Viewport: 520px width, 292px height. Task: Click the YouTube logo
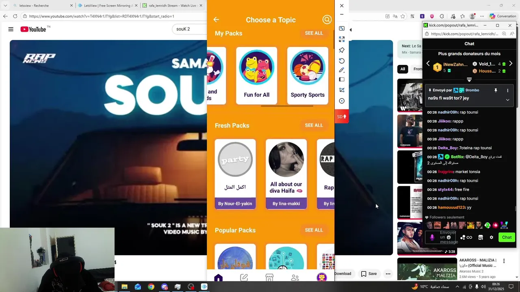tap(33, 29)
